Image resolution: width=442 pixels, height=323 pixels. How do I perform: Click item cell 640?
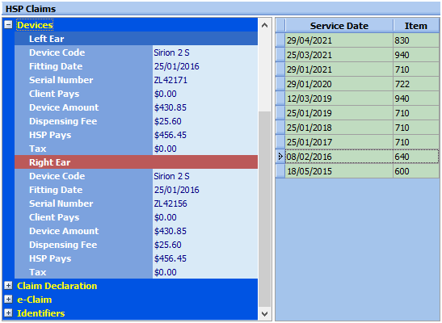click(416, 157)
